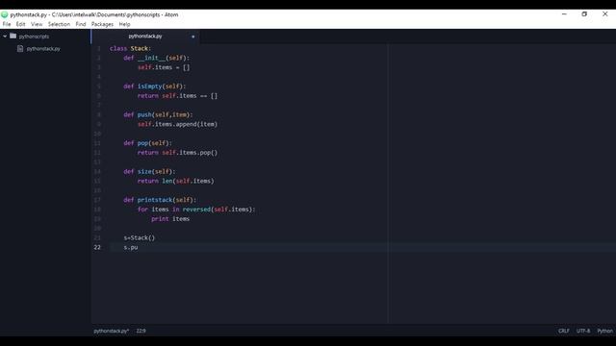The height and width of the screenshot is (346, 616).
Task: Click the 'class Stack:' line
Action: point(130,48)
